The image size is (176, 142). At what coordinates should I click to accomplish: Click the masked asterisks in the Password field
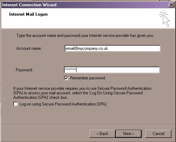click(71, 69)
